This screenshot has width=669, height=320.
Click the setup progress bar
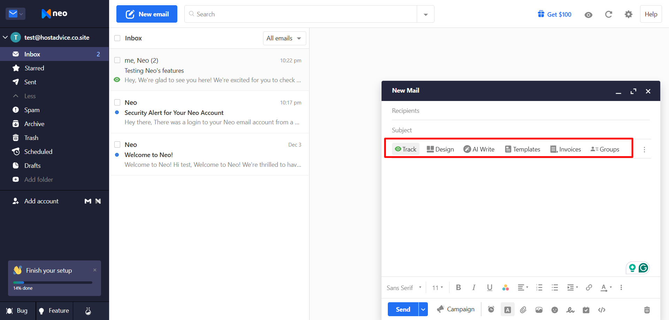point(53,282)
